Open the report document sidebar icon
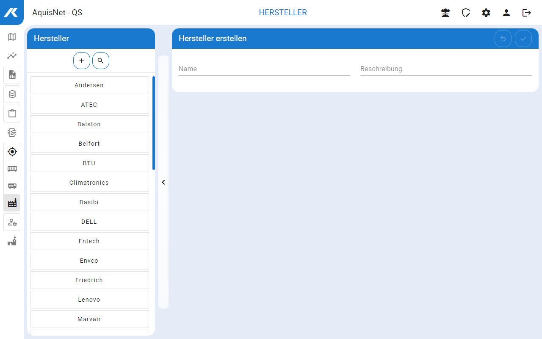This screenshot has height=339, width=542. click(12, 75)
